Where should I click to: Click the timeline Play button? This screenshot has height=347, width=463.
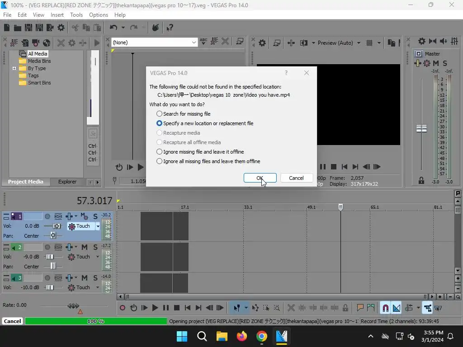coord(155,308)
